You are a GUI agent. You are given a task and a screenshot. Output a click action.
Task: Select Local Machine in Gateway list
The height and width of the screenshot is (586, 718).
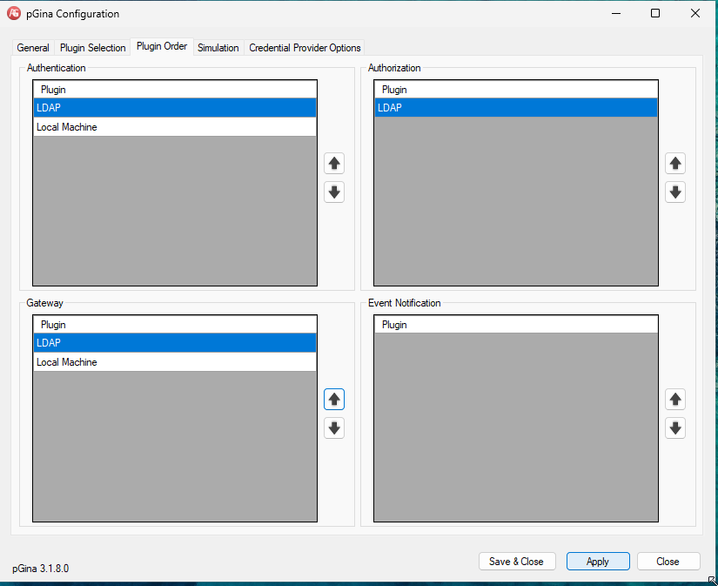(x=175, y=362)
